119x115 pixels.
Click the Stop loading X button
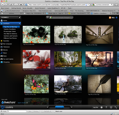point(16,5)
